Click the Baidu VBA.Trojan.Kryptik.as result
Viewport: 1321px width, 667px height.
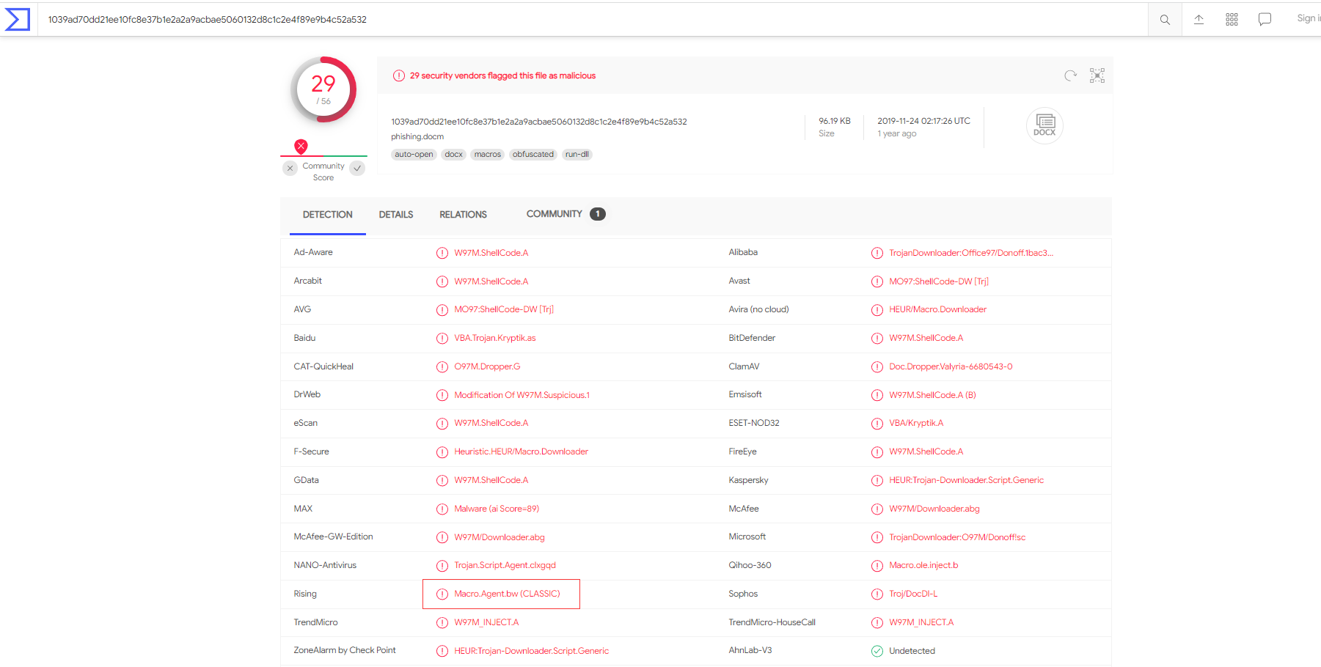click(x=495, y=338)
